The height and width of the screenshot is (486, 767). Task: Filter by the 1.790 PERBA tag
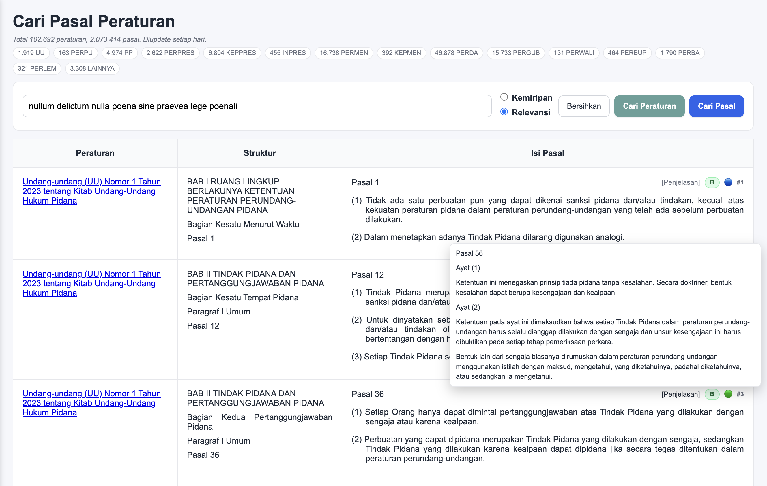click(680, 53)
